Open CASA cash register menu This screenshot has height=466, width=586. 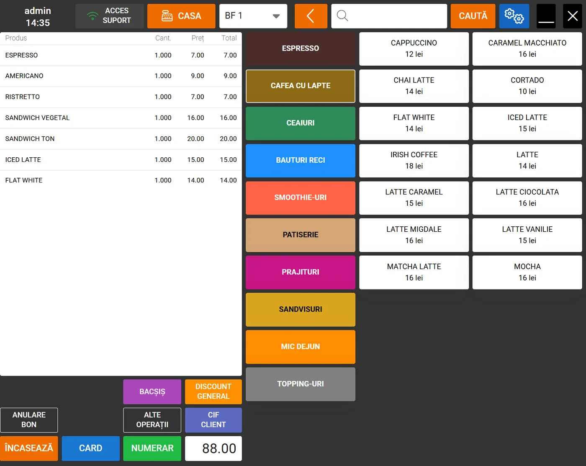(181, 16)
